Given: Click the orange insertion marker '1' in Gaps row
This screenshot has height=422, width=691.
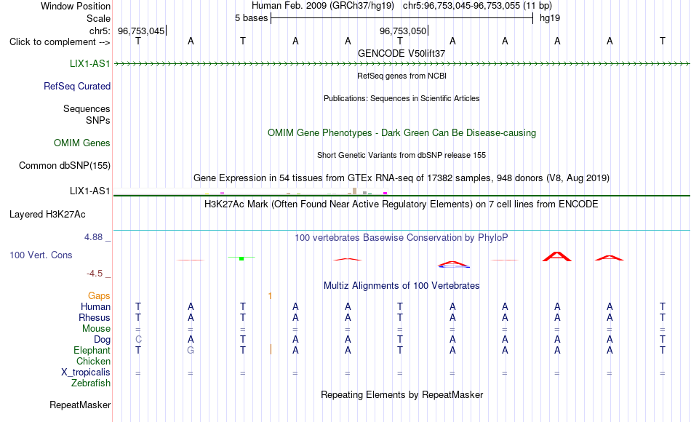Looking at the screenshot, I should (x=270, y=296).
